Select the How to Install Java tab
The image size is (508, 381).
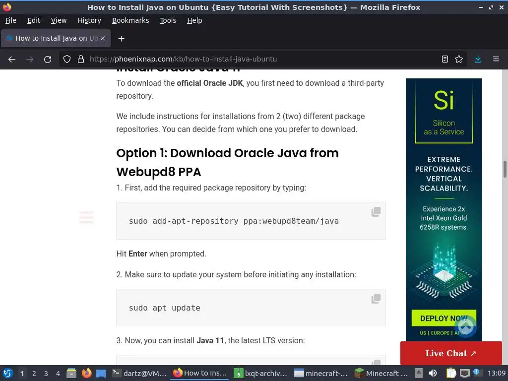click(x=56, y=38)
